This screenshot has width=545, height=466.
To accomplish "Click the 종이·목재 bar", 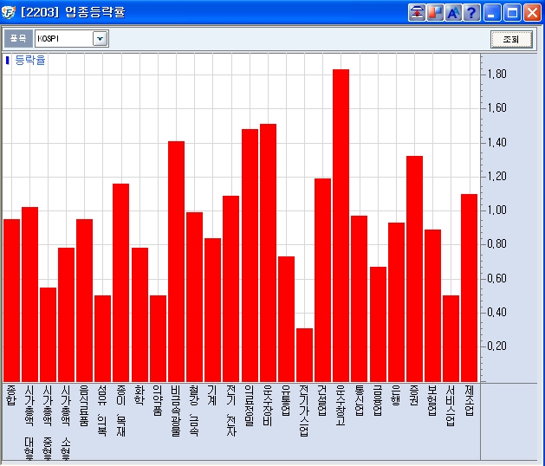I will (120, 282).
